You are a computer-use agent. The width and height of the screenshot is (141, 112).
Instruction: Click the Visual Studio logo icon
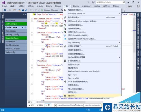click(x=3, y=3)
